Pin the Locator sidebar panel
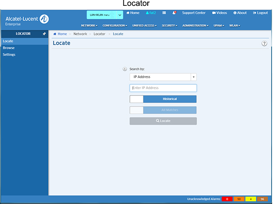Image resolution: width=273 pixels, height=204 pixels. 44,34
